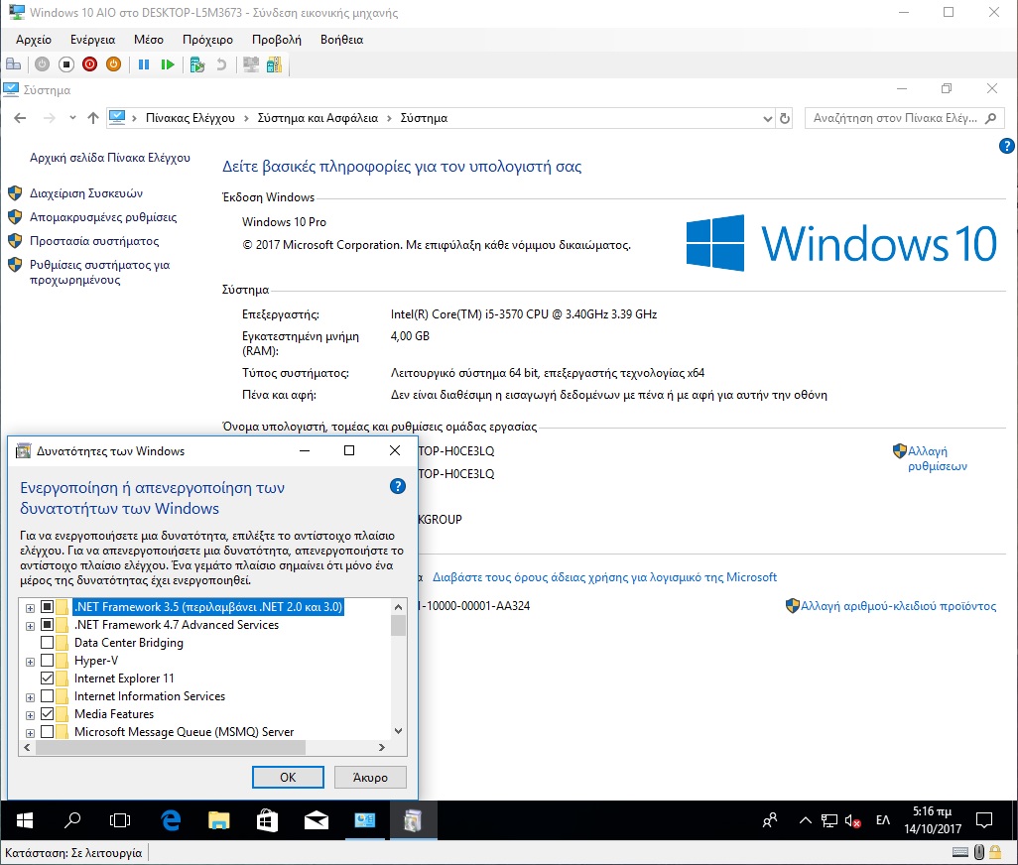Open the network icon in the system tray

point(829,821)
